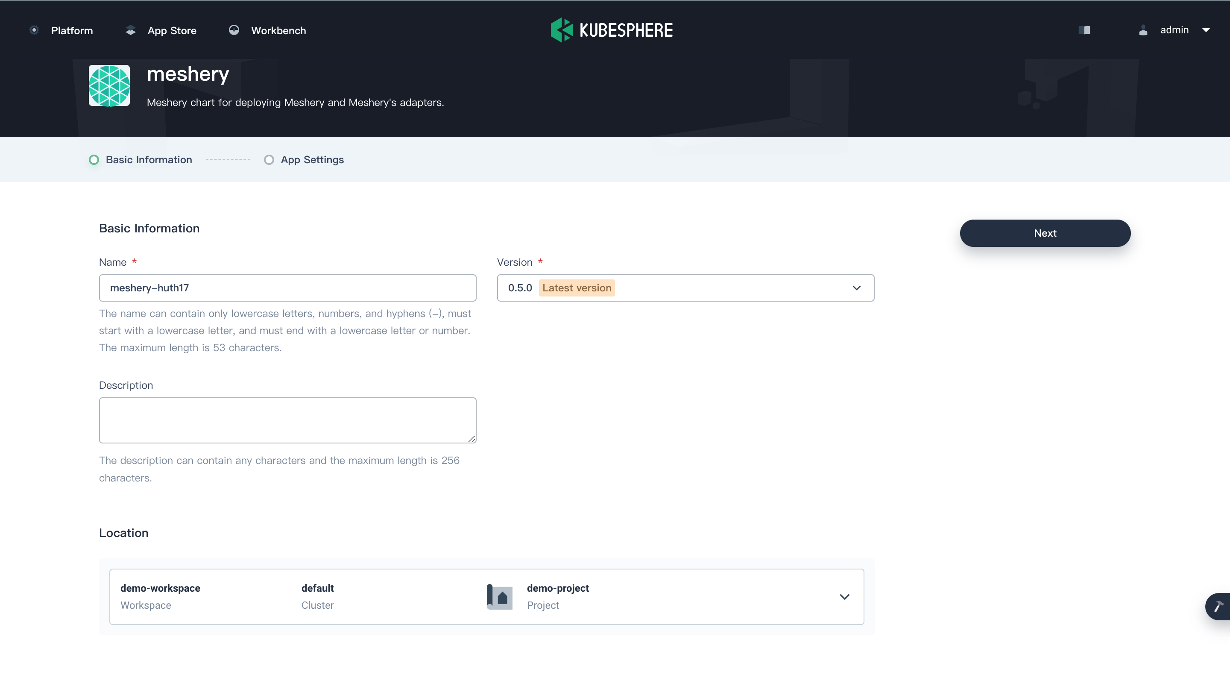Click the Next button
Screen dimensions: 1230x675
(x=1045, y=233)
